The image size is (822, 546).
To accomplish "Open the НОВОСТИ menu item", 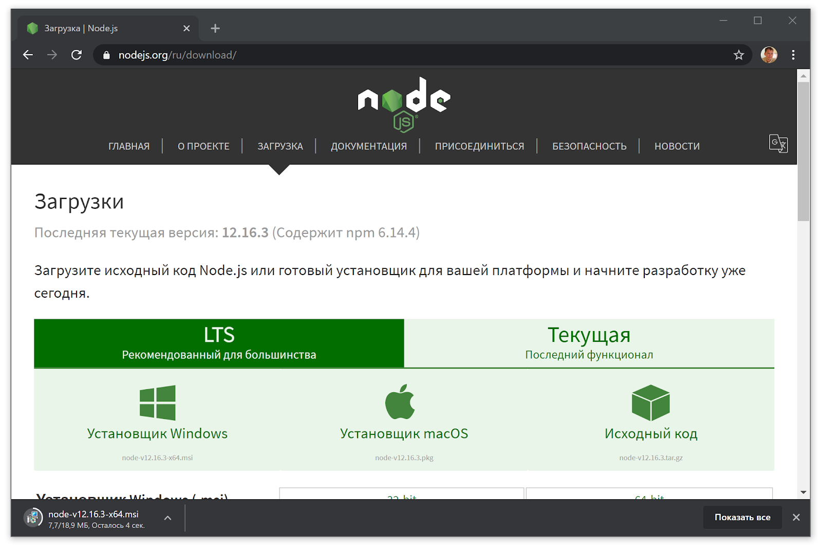I will (x=677, y=147).
